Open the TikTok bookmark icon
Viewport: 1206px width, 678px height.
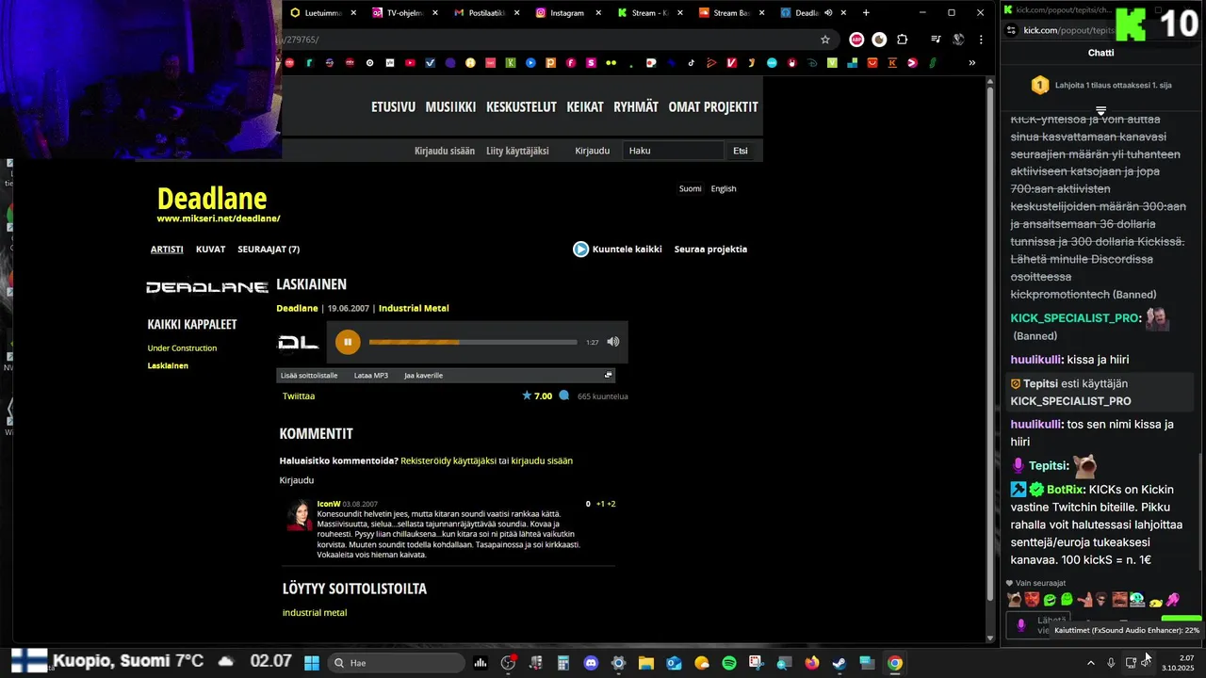click(x=691, y=63)
